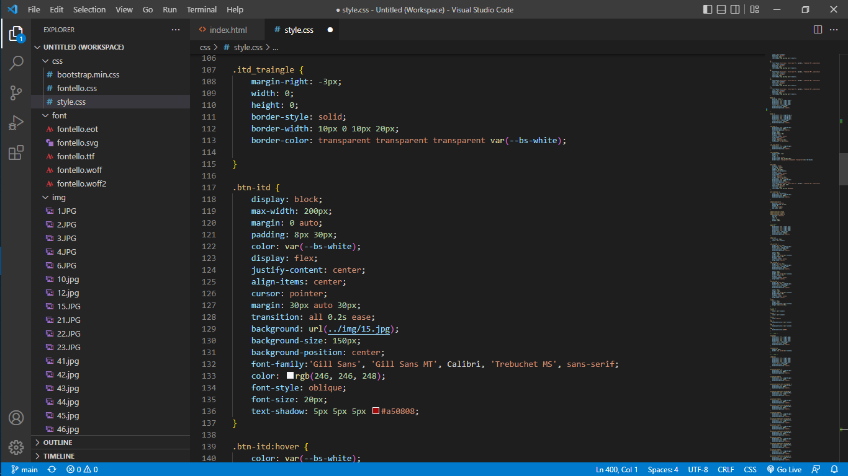Open the Search view in activity bar
The image size is (848, 476).
16,63
